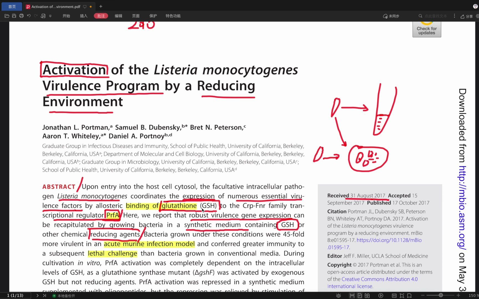Click the presentation screen icon in the tab
The height and width of the screenshot is (299, 479).
click(85, 7)
